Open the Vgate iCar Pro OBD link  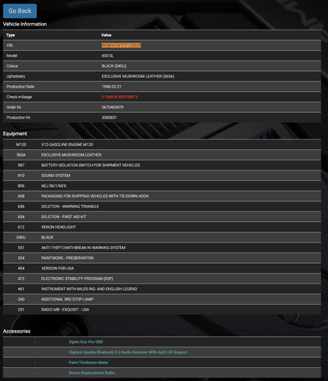(x=86, y=342)
